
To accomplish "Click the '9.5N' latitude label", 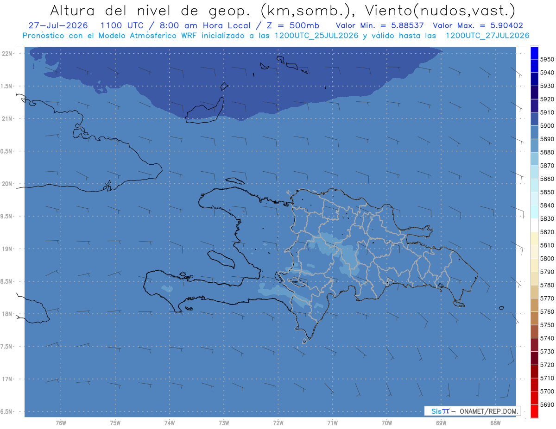I will (x=6, y=216).
